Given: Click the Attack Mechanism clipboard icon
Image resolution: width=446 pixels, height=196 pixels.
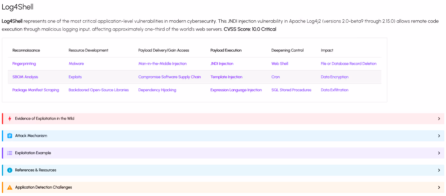Looking at the screenshot, I should coord(10,136).
